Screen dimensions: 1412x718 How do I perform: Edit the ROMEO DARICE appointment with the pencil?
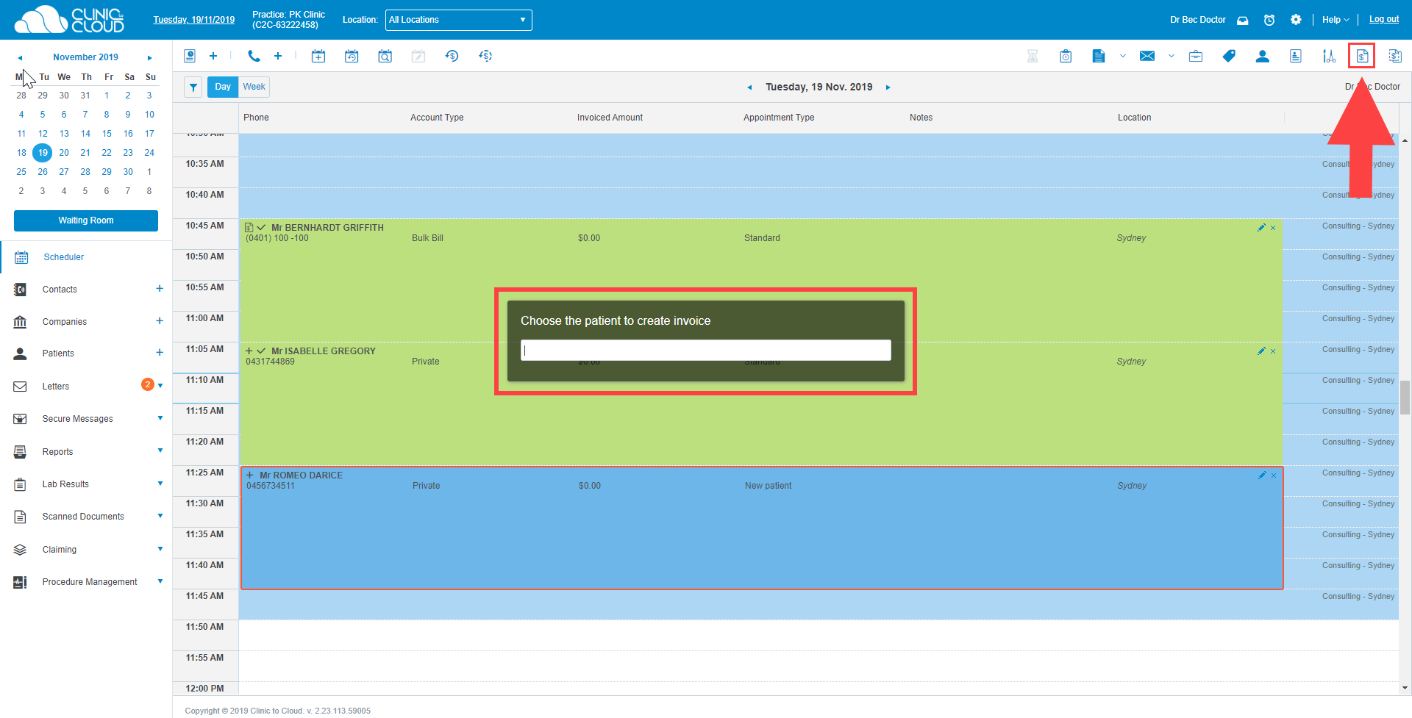pos(1262,475)
